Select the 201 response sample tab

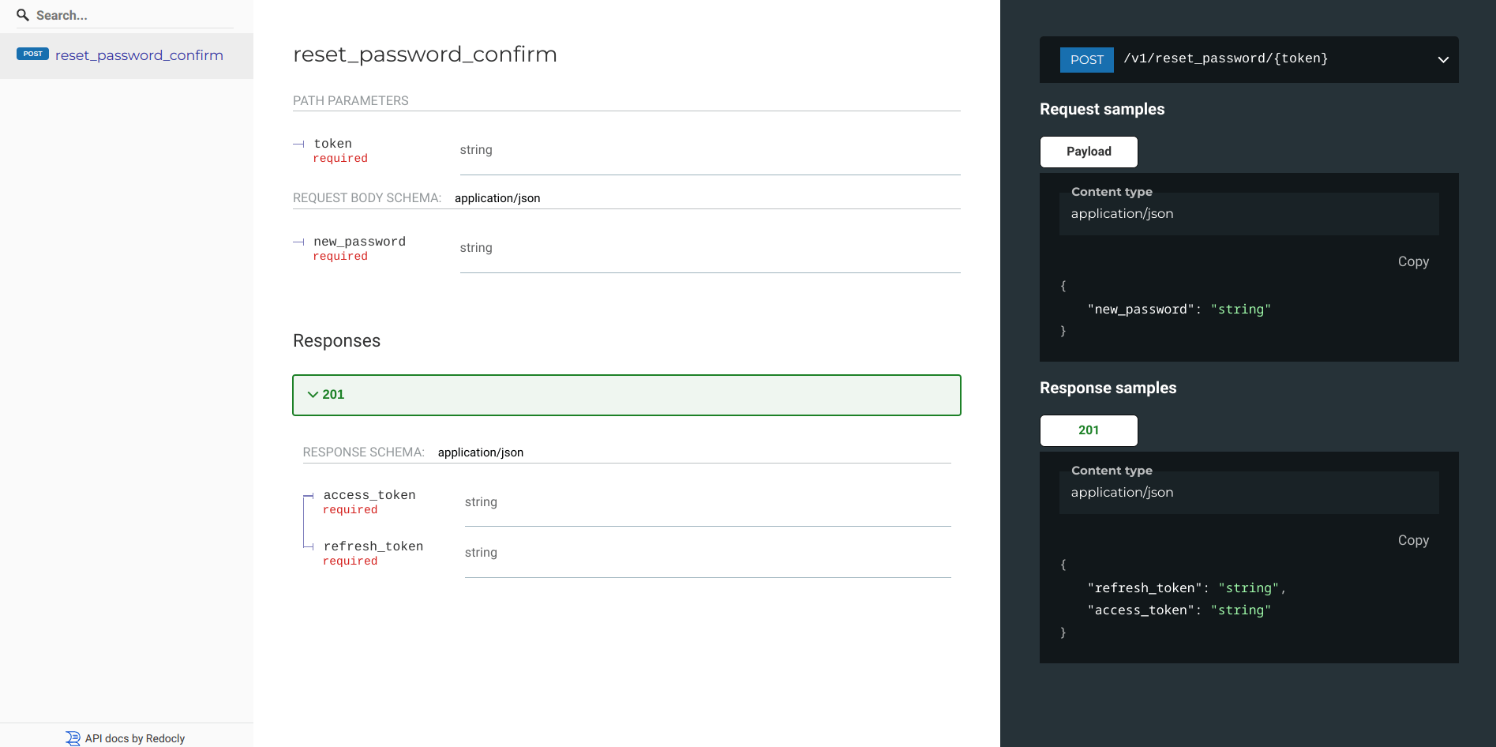click(x=1088, y=430)
